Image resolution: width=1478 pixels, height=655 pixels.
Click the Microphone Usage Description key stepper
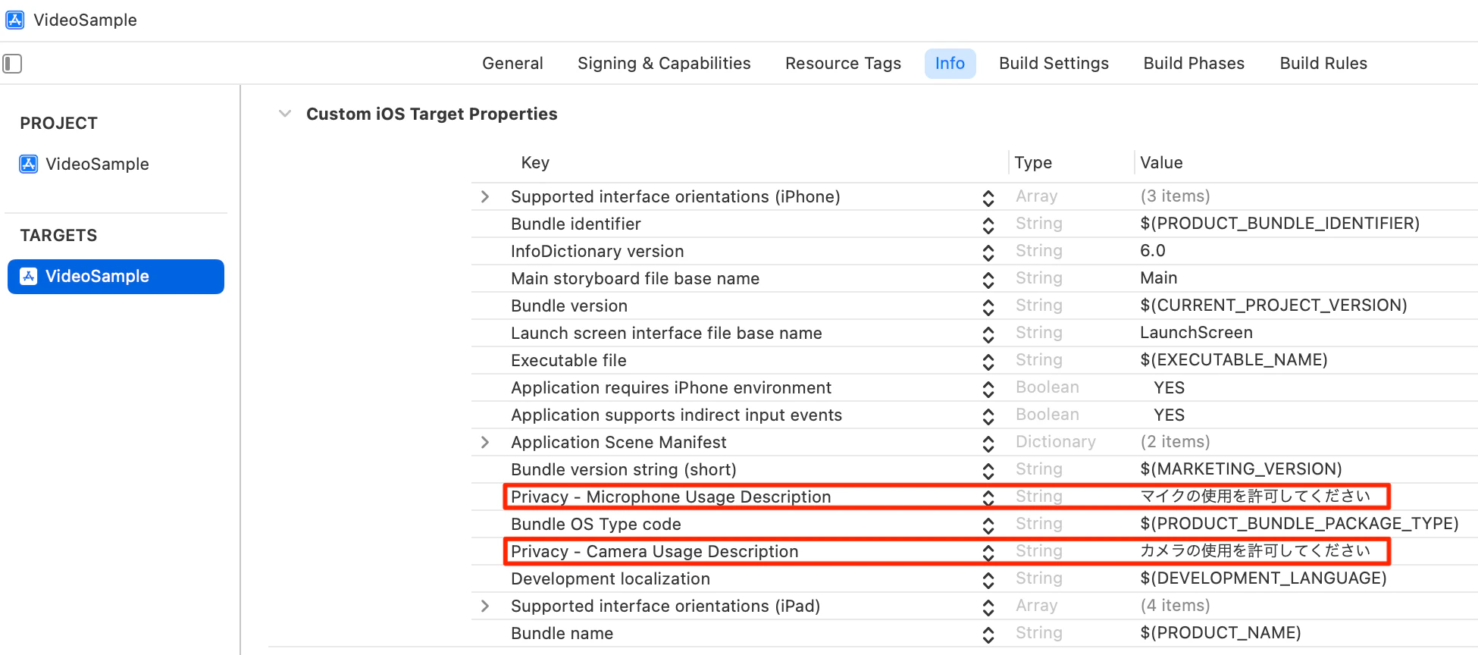click(988, 497)
